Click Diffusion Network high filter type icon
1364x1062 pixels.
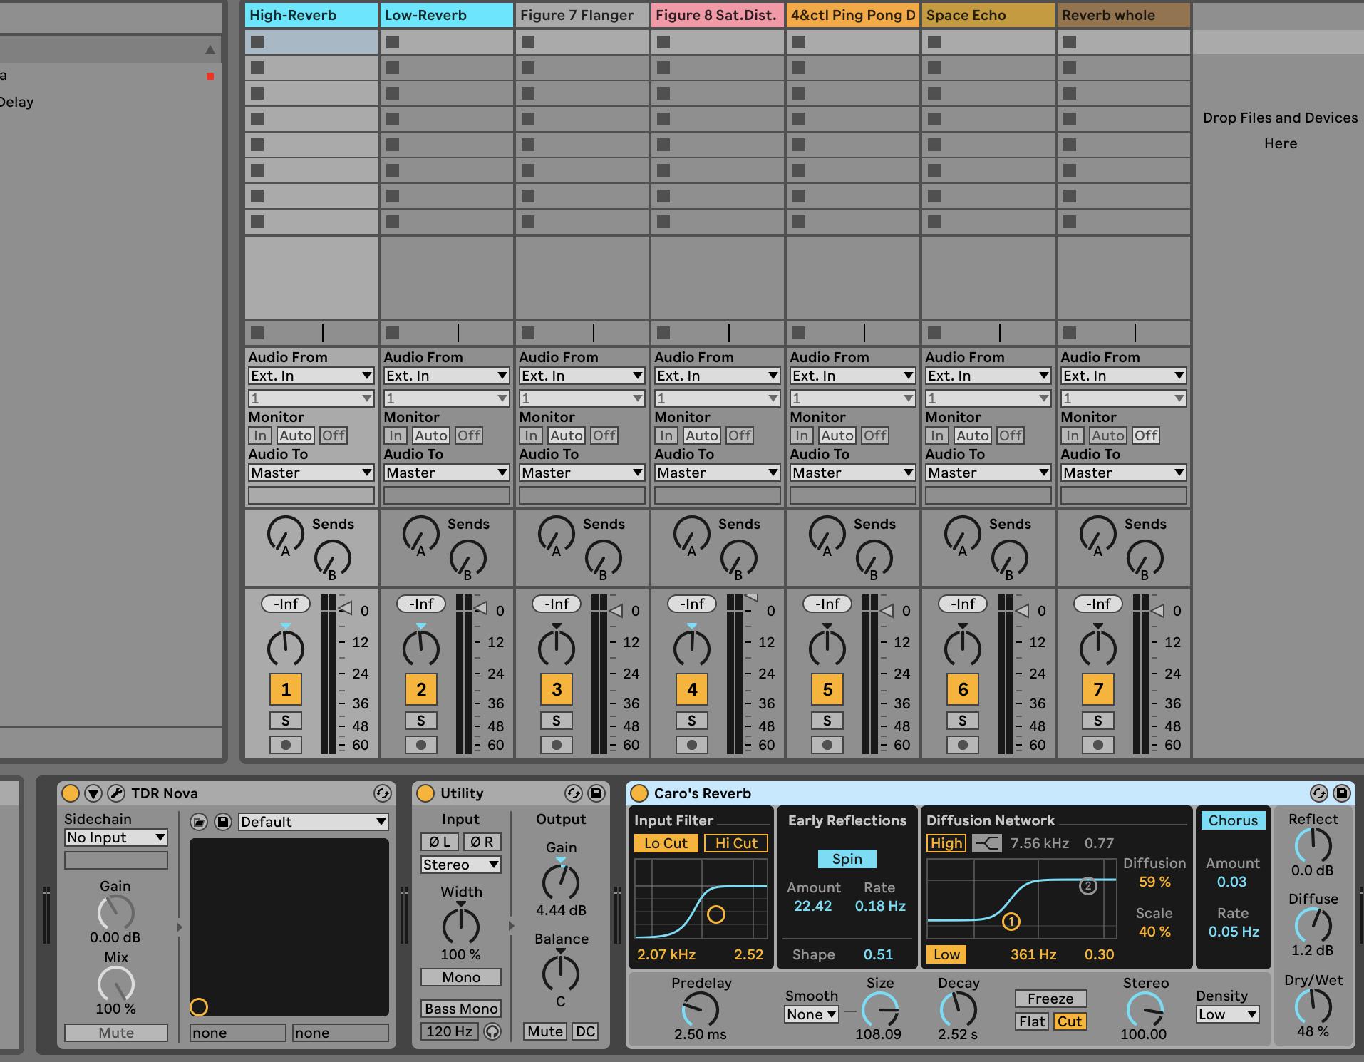[x=987, y=843]
